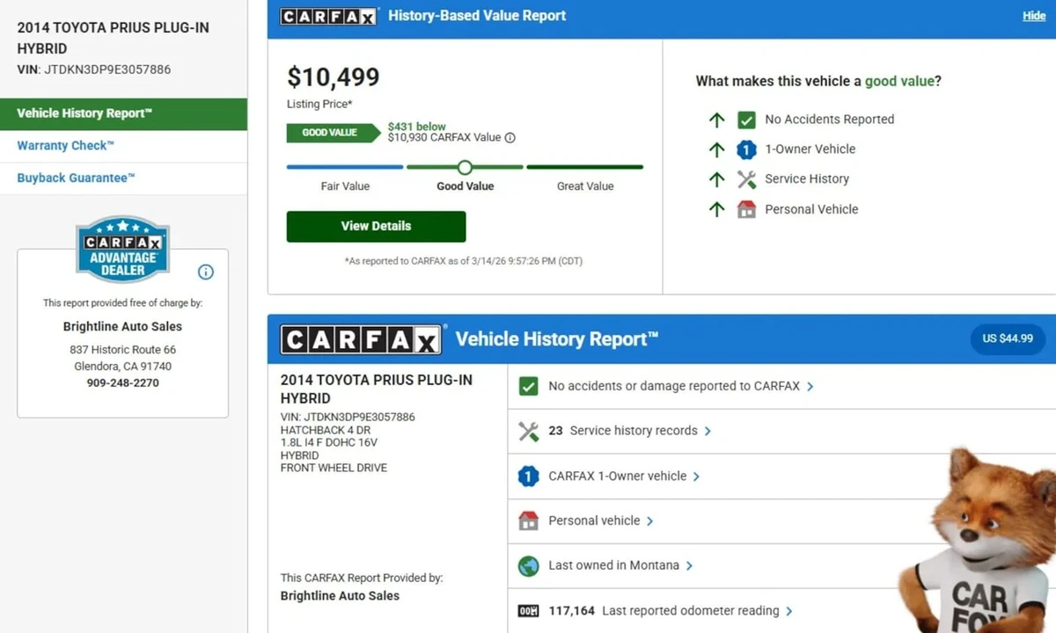
Task: Click the VIN in the left sidebar
Action: [94, 69]
